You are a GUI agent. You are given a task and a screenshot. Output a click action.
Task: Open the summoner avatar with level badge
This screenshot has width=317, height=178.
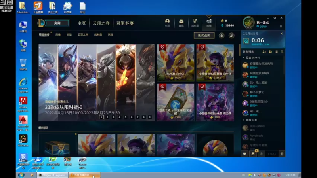coord(248,23)
